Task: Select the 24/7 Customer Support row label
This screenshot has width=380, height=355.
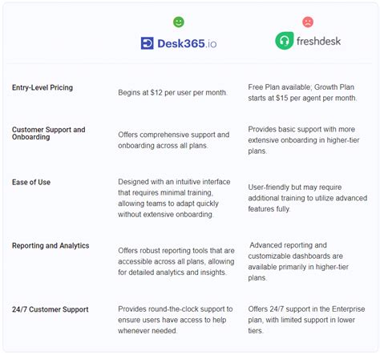Action: click(x=50, y=309)
